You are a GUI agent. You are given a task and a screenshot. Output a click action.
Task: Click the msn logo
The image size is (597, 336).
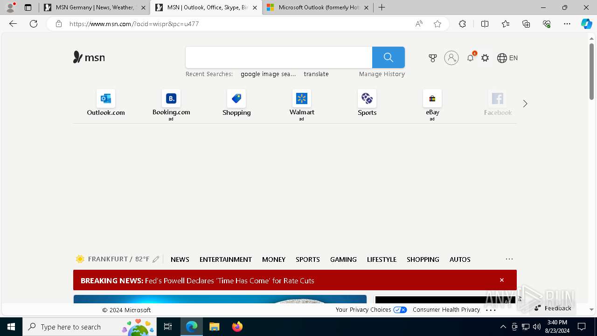tap(89, 57)
